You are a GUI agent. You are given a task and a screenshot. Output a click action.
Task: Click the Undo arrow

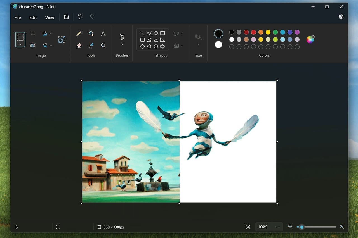coord(80,17)
